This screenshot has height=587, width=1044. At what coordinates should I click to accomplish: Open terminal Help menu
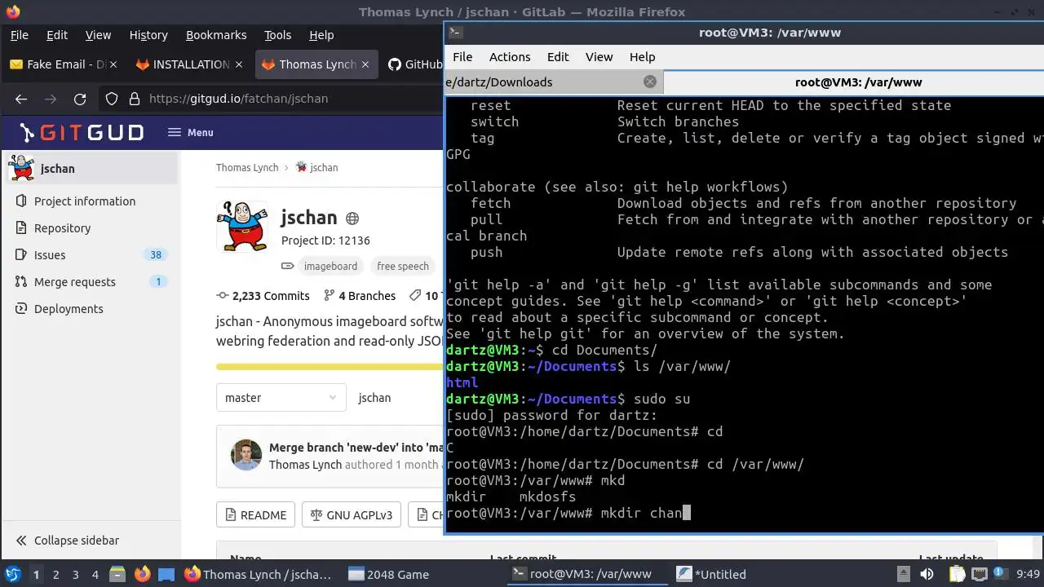tap(642, 57)
